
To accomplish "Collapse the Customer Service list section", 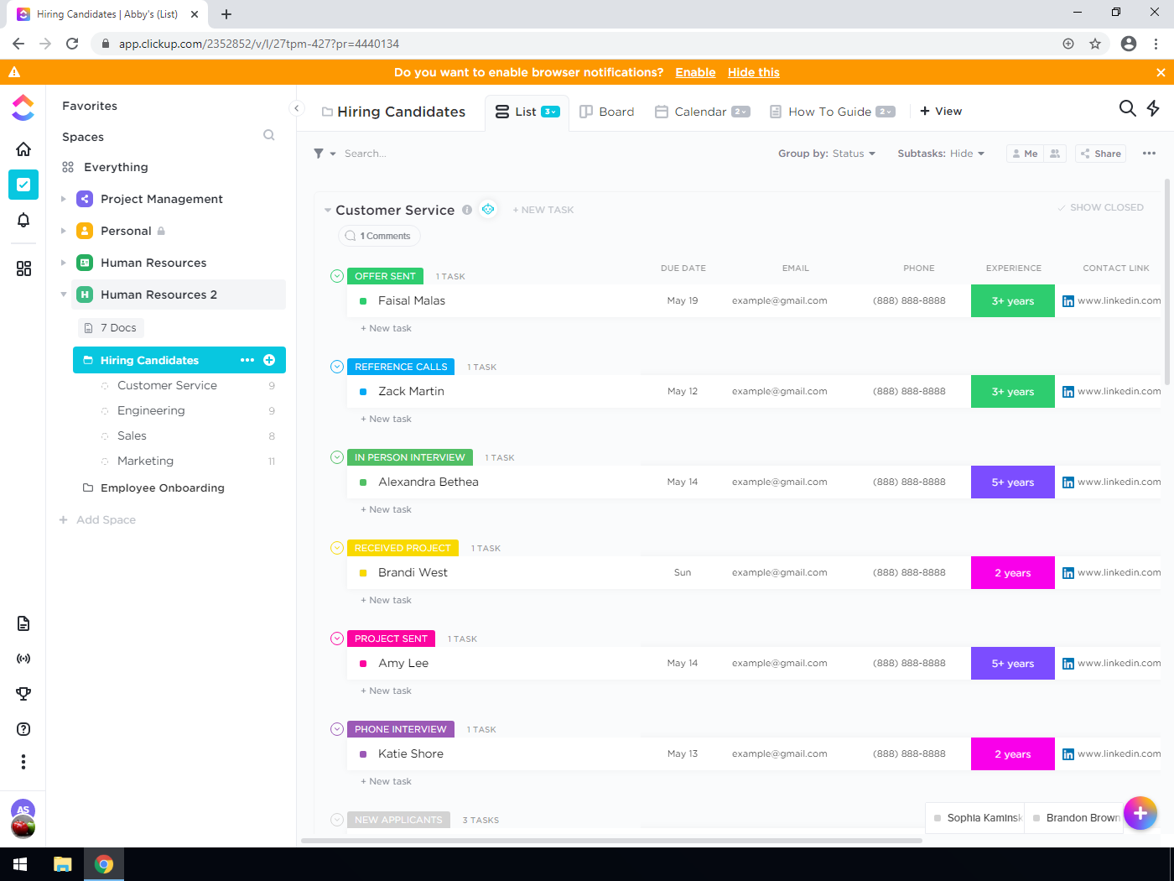I will (x=328, y=211).
